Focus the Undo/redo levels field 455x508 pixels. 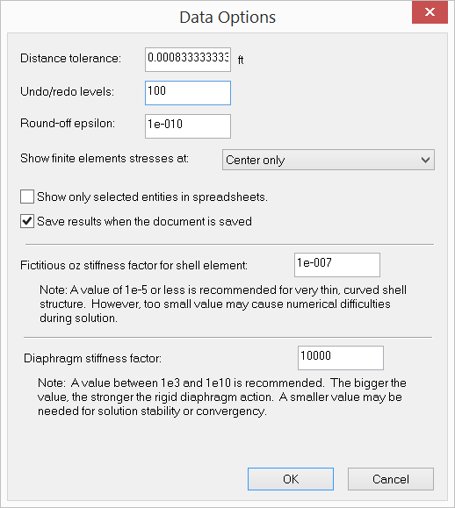click(x=188, y=93)
